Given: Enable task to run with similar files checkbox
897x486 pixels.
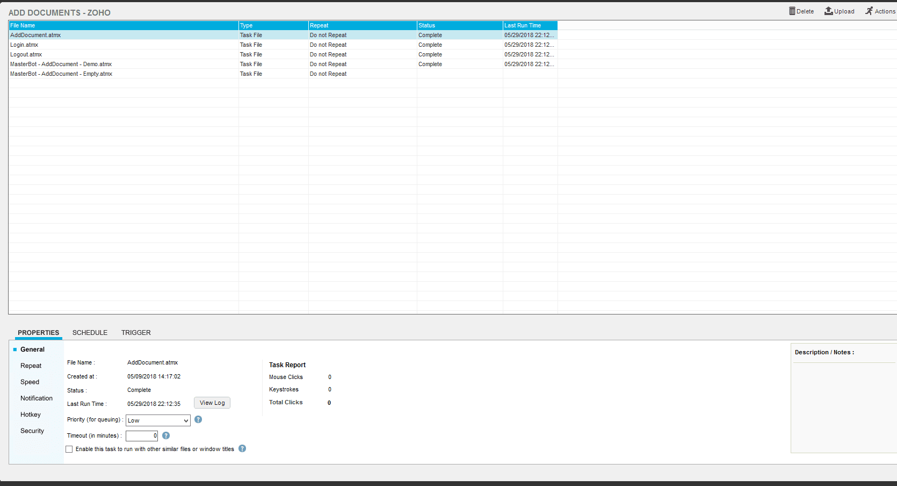Looking at the screenshot, I should click(69, 449).
